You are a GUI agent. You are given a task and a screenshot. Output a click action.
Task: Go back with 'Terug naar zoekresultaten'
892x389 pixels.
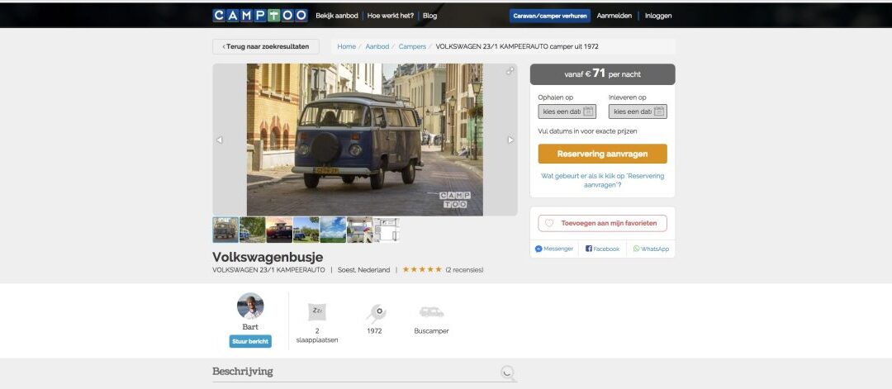266,47
